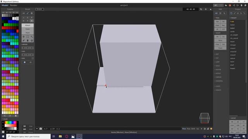Image resolution: width=248 pixels, height=139 pixels.
Task: Click the orientation cube gizmo
Action: tap(205, 118)
